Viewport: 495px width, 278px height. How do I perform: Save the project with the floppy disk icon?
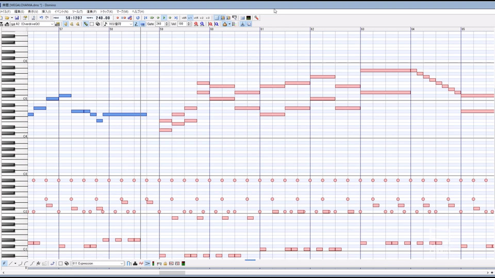(17, 18)
